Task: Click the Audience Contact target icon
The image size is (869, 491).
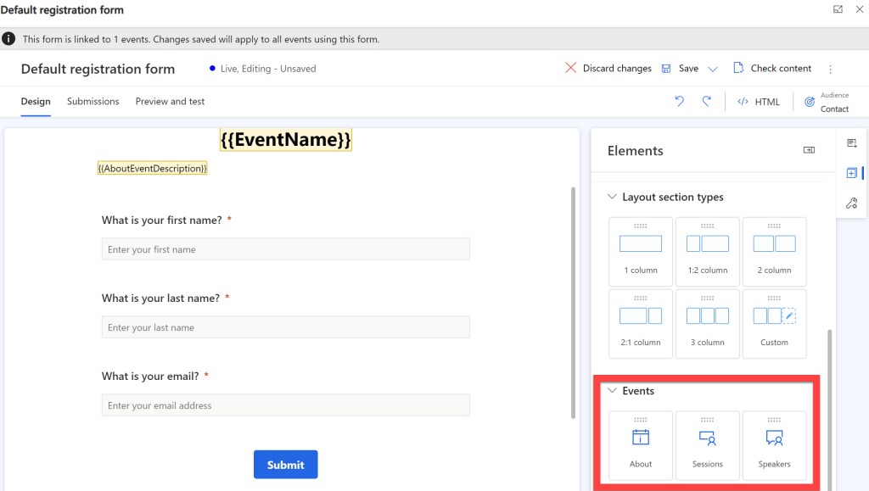Action: click(810, 102)
